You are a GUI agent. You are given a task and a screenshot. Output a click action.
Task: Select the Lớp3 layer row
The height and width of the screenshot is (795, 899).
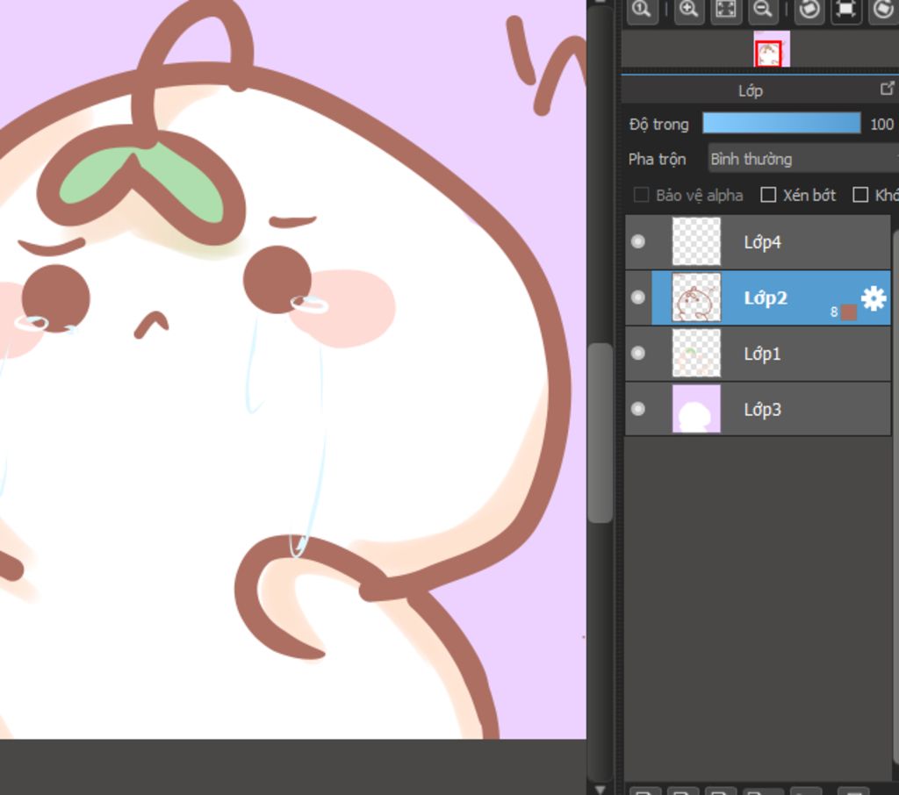758,409
